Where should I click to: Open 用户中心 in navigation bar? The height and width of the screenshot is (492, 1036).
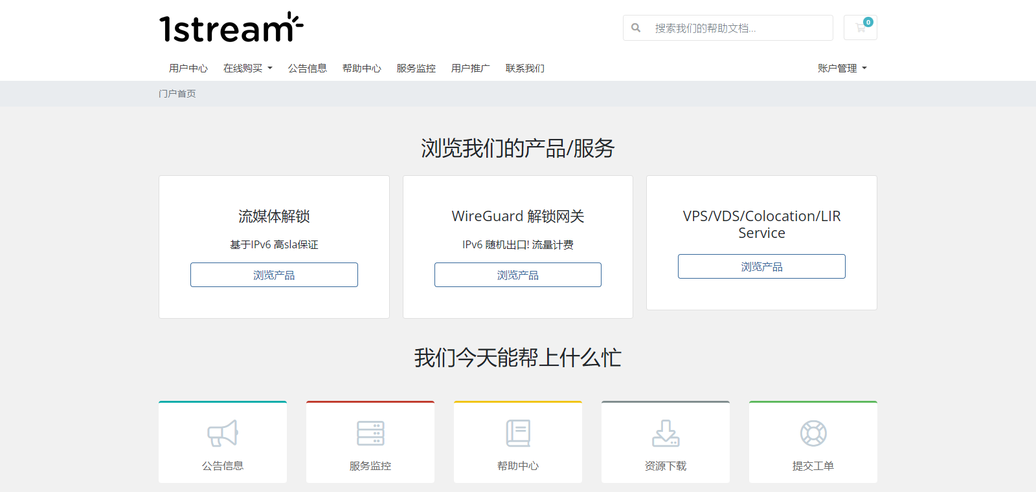(x=188, y=68)
